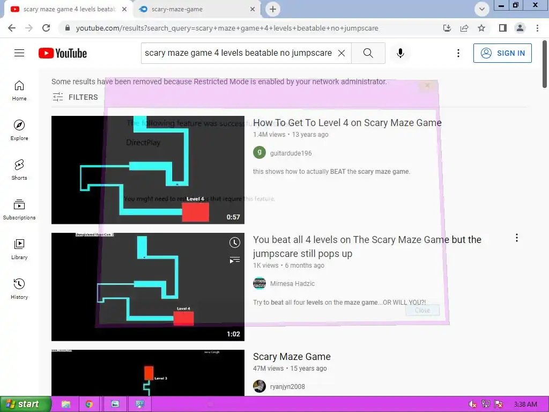Open the YouTube guide hamburger menu
This screenshot has width=549, height=412.
click(19, 53)
